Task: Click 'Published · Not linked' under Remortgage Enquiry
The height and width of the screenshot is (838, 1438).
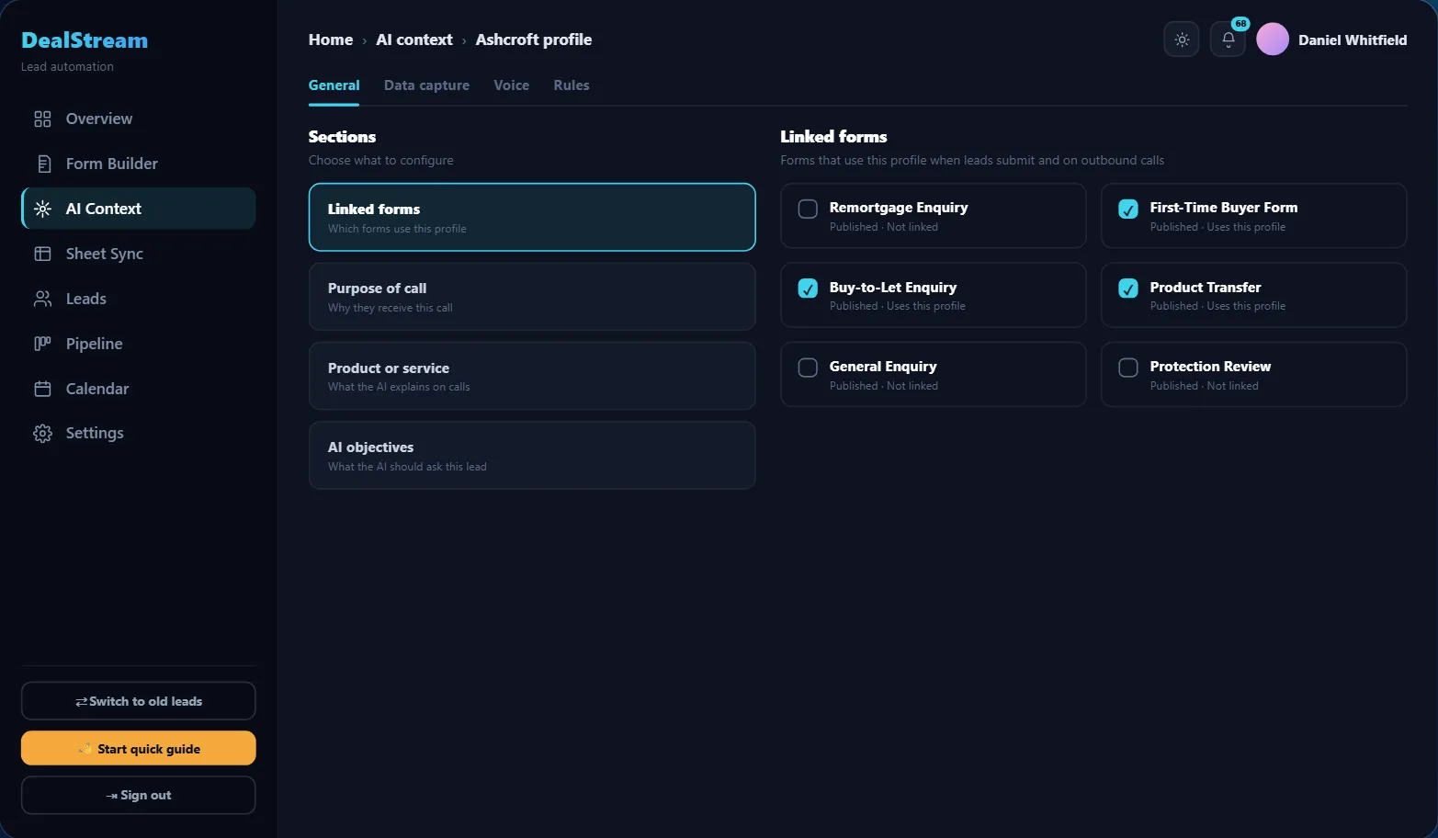Action: [x=884, y=227]
